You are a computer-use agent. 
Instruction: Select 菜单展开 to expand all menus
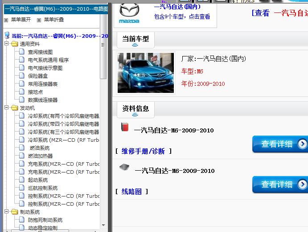21,20
